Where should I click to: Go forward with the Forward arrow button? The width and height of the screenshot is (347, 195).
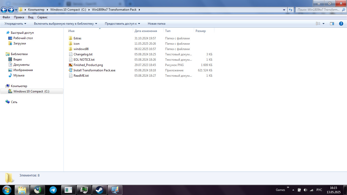(11, 10)
